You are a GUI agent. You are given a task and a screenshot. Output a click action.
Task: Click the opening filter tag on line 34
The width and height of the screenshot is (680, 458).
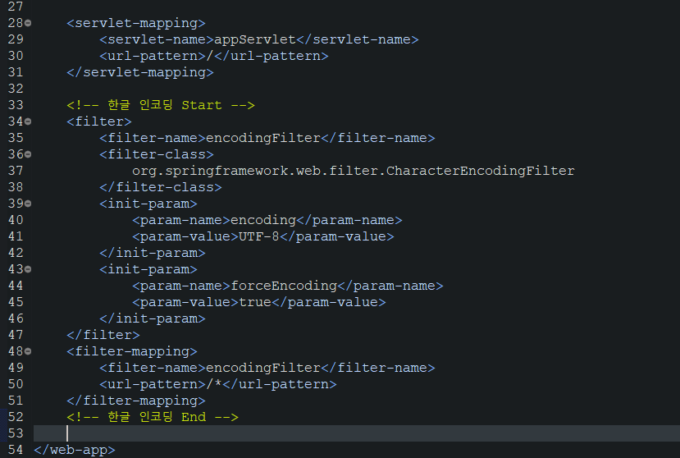(x=99, y=121)
